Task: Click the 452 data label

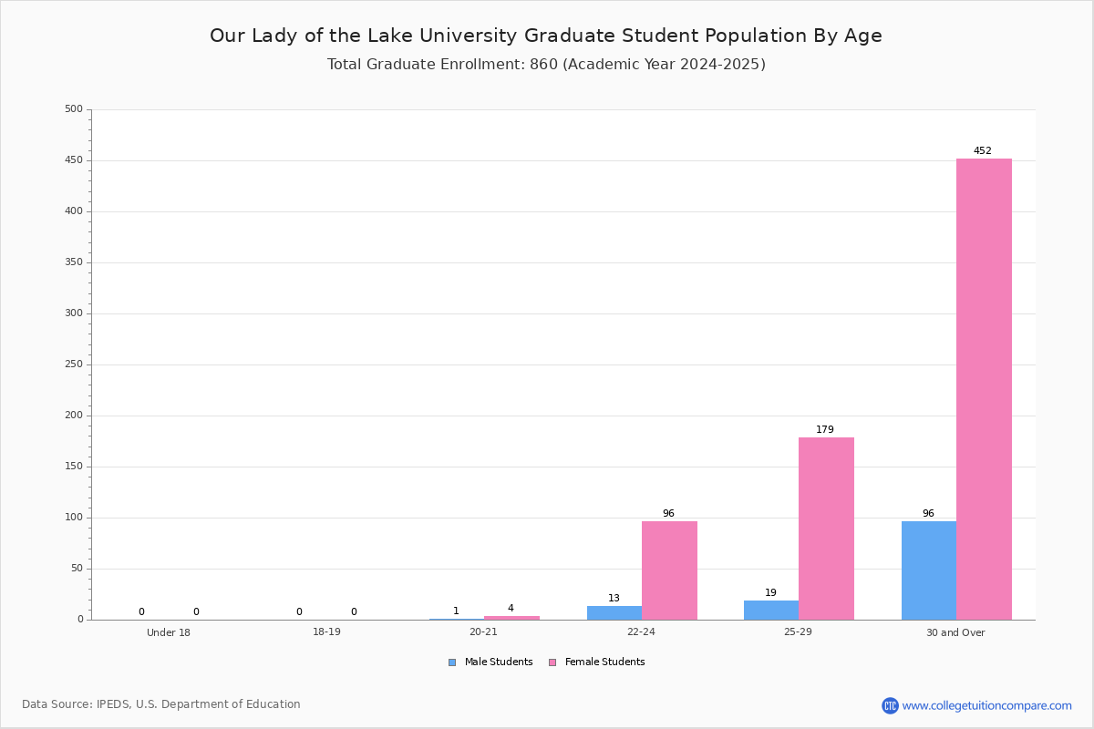Action: pyautogui.click(x=982, y=151)
